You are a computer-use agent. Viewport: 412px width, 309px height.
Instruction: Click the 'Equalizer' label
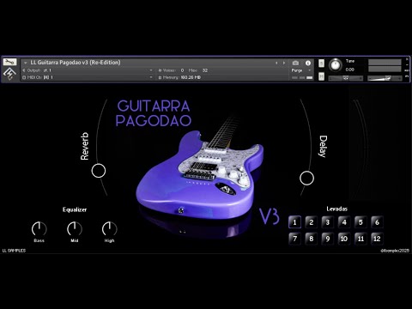click(x=75, y=209)
